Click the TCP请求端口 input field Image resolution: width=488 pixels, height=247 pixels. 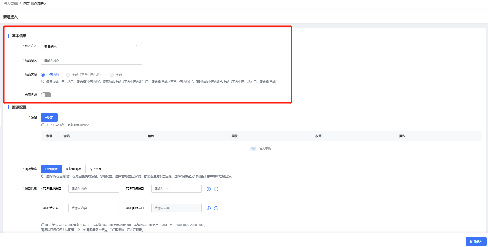click(x=94, y=189)
